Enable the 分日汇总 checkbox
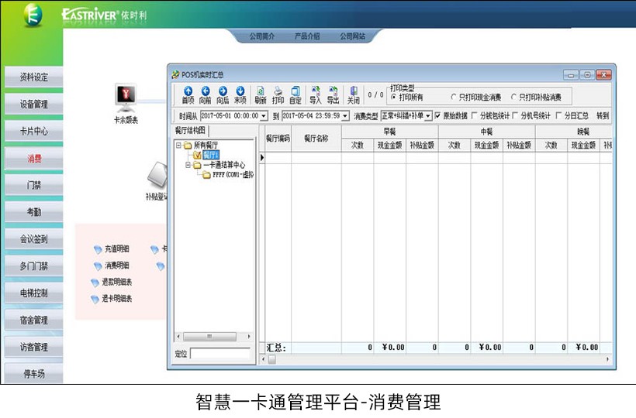The height and width of the screenshot is (418, 636). pos(559,116)
